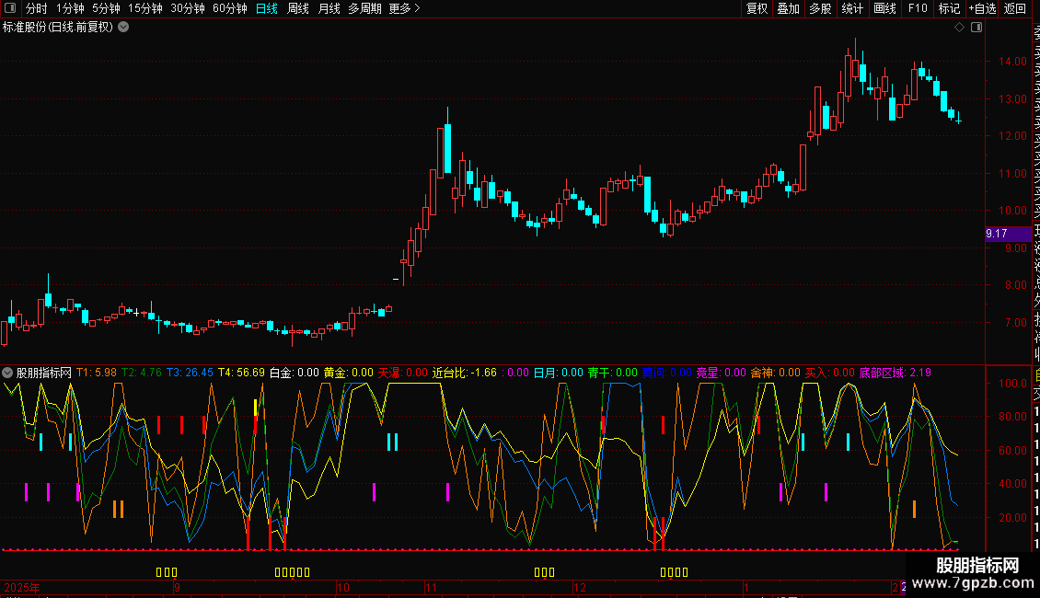Open the 多周期 multi-period view
1040x598 pixels.
coord(364,8)
